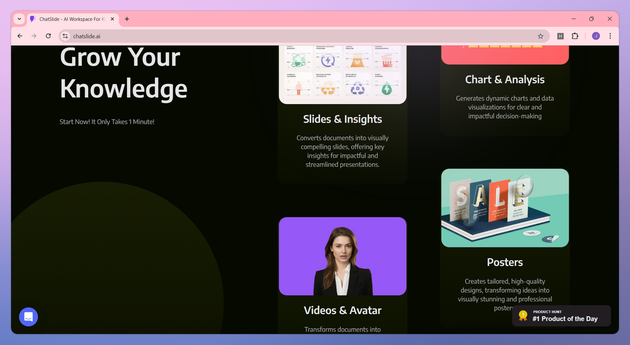The height and width of the screenshot is (345, 630).
Task: Click the chatslide.ai address bar
Action: point(303,36)
